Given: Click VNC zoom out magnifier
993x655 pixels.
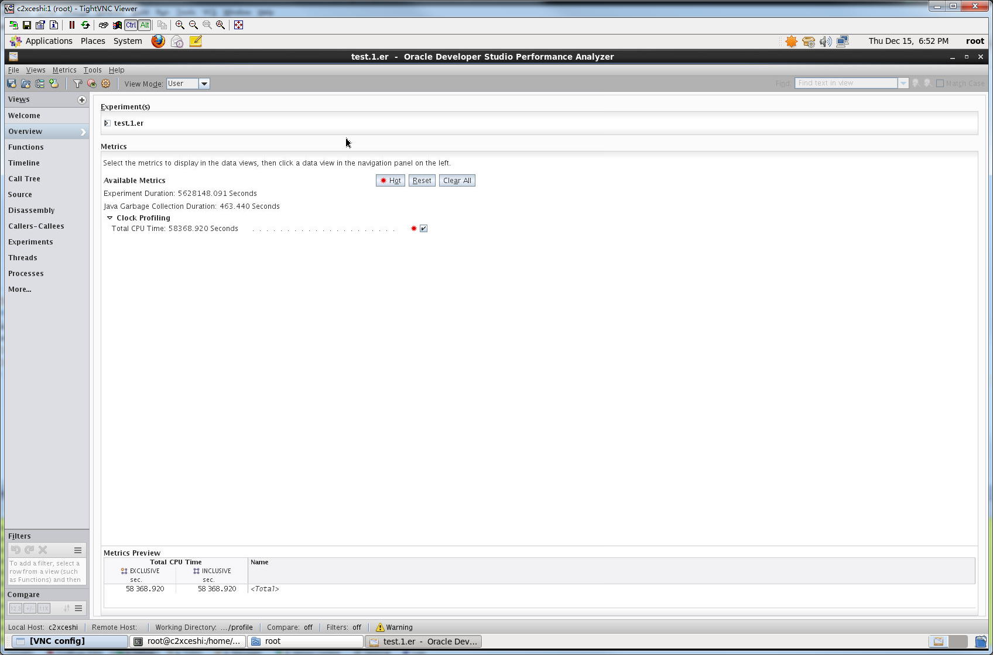Looking at the screenshot, I should pyautogui.click(x=194, y=25).
